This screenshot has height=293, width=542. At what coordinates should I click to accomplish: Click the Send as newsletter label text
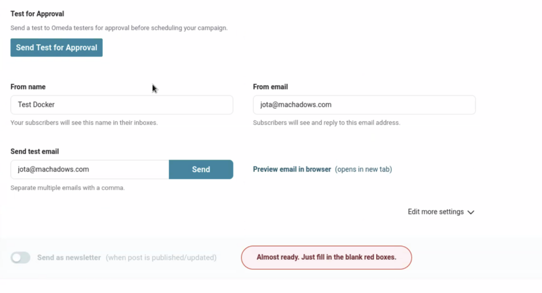coord(69,258)
